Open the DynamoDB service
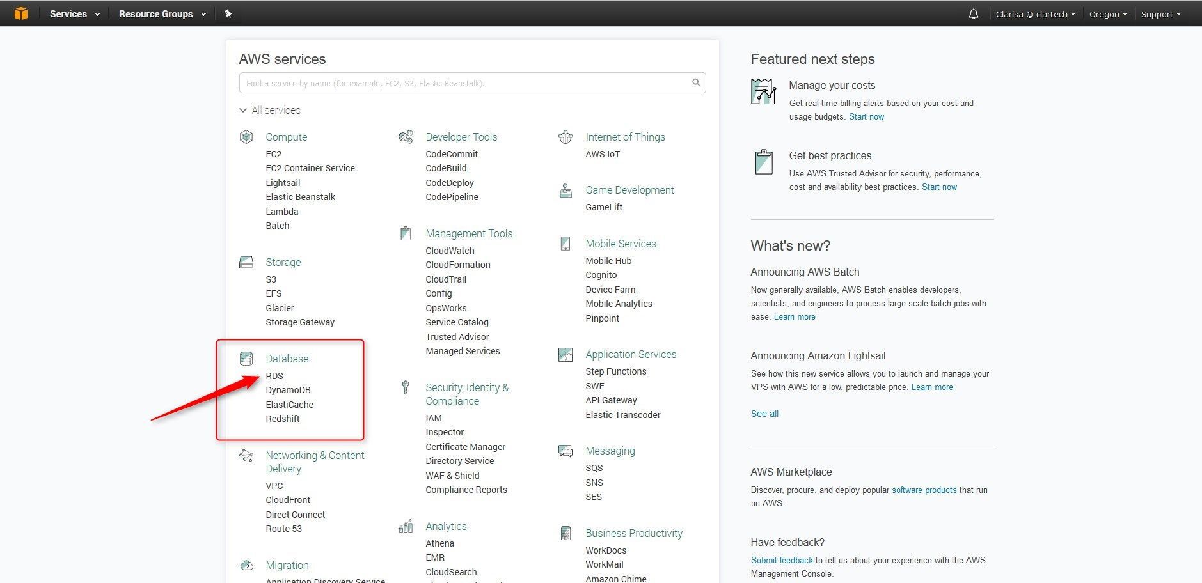This screenshot has height=583, width=1202. tap(288, 390)
